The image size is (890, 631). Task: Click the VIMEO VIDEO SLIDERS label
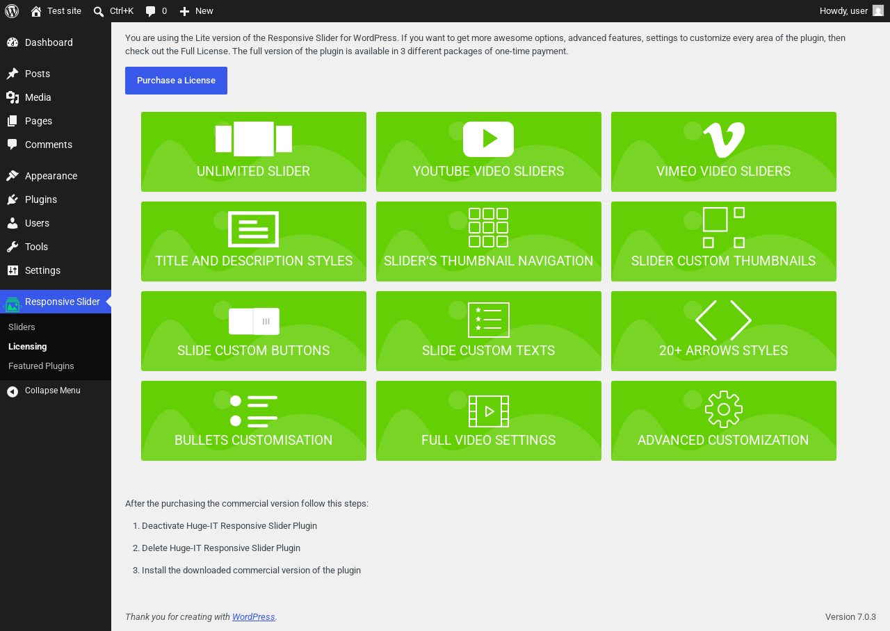click(724, 172)
